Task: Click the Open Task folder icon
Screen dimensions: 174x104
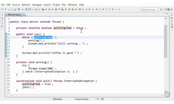Action: tap(83, 9)
